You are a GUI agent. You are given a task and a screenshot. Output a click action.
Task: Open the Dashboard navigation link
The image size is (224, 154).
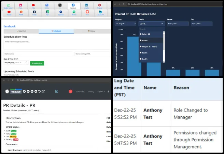pyautogui.click(x=80, y=91)
